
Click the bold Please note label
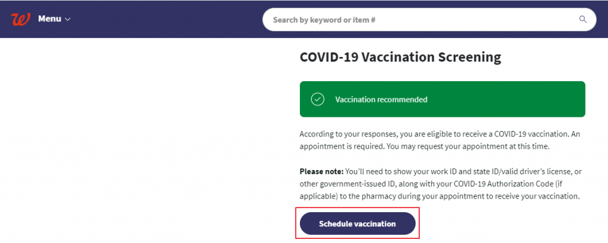[x=321, y=172]
